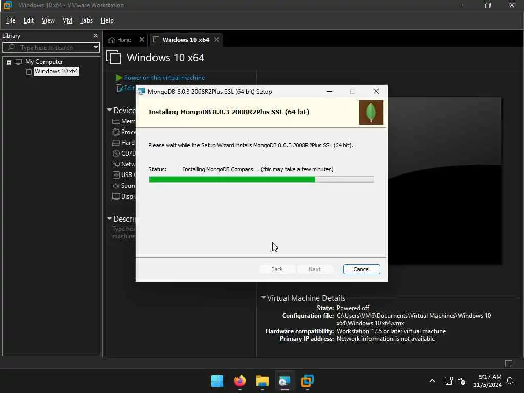Screen dimensions: 524x393
Task: Open the notifications bell icon
Action: (510, 381)
